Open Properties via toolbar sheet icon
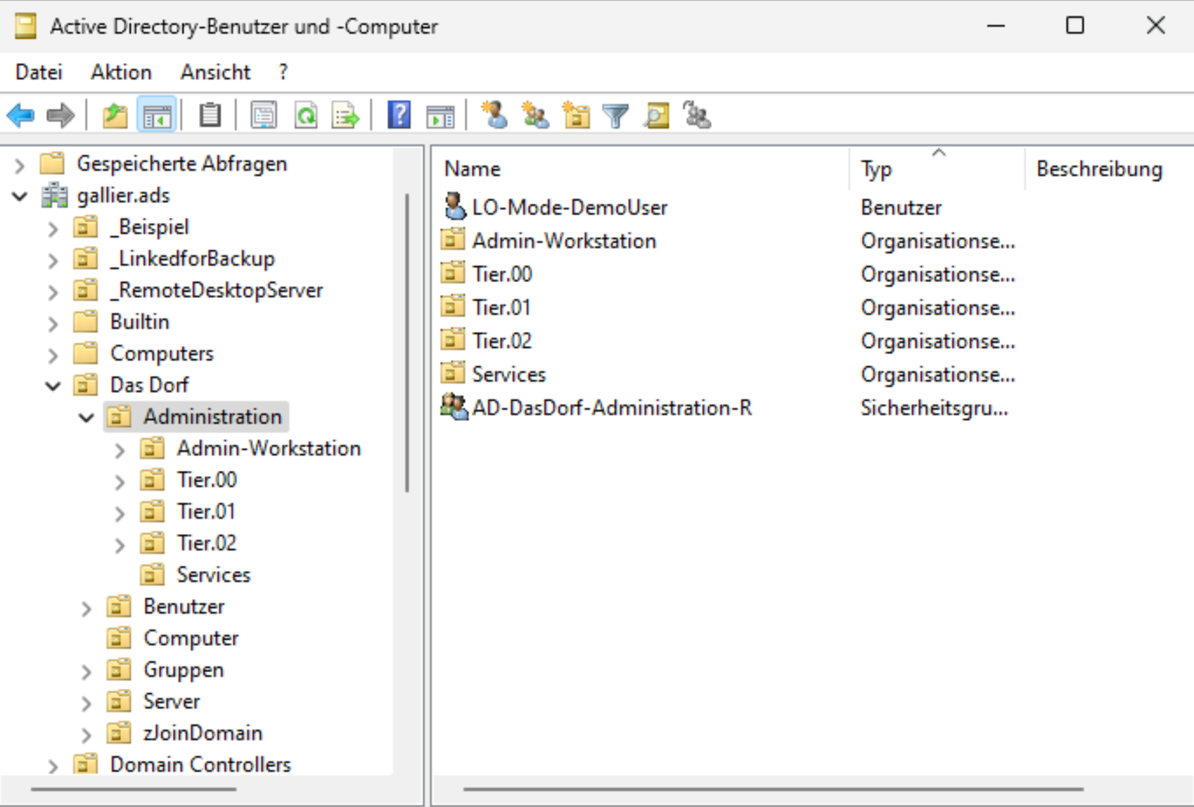The width and height of the screenshot is (1194, 807). point(264,115)
